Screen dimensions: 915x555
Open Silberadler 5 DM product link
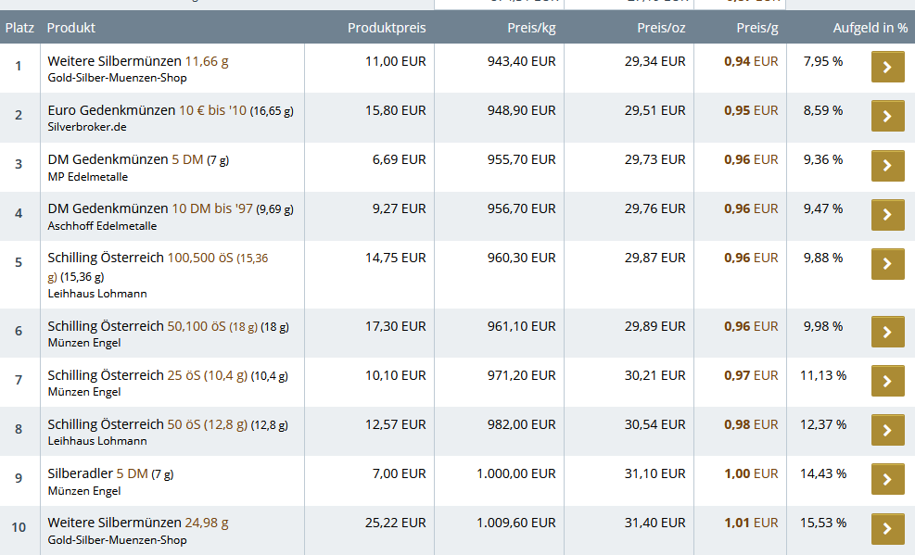(110, 474)
